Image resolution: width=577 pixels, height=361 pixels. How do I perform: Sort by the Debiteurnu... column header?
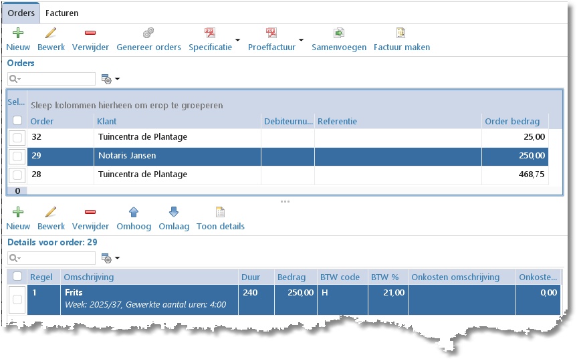coord(287,121)
